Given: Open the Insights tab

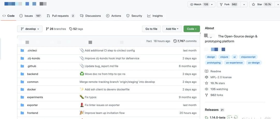Looking at the screenshot, I should pos(155,16).
